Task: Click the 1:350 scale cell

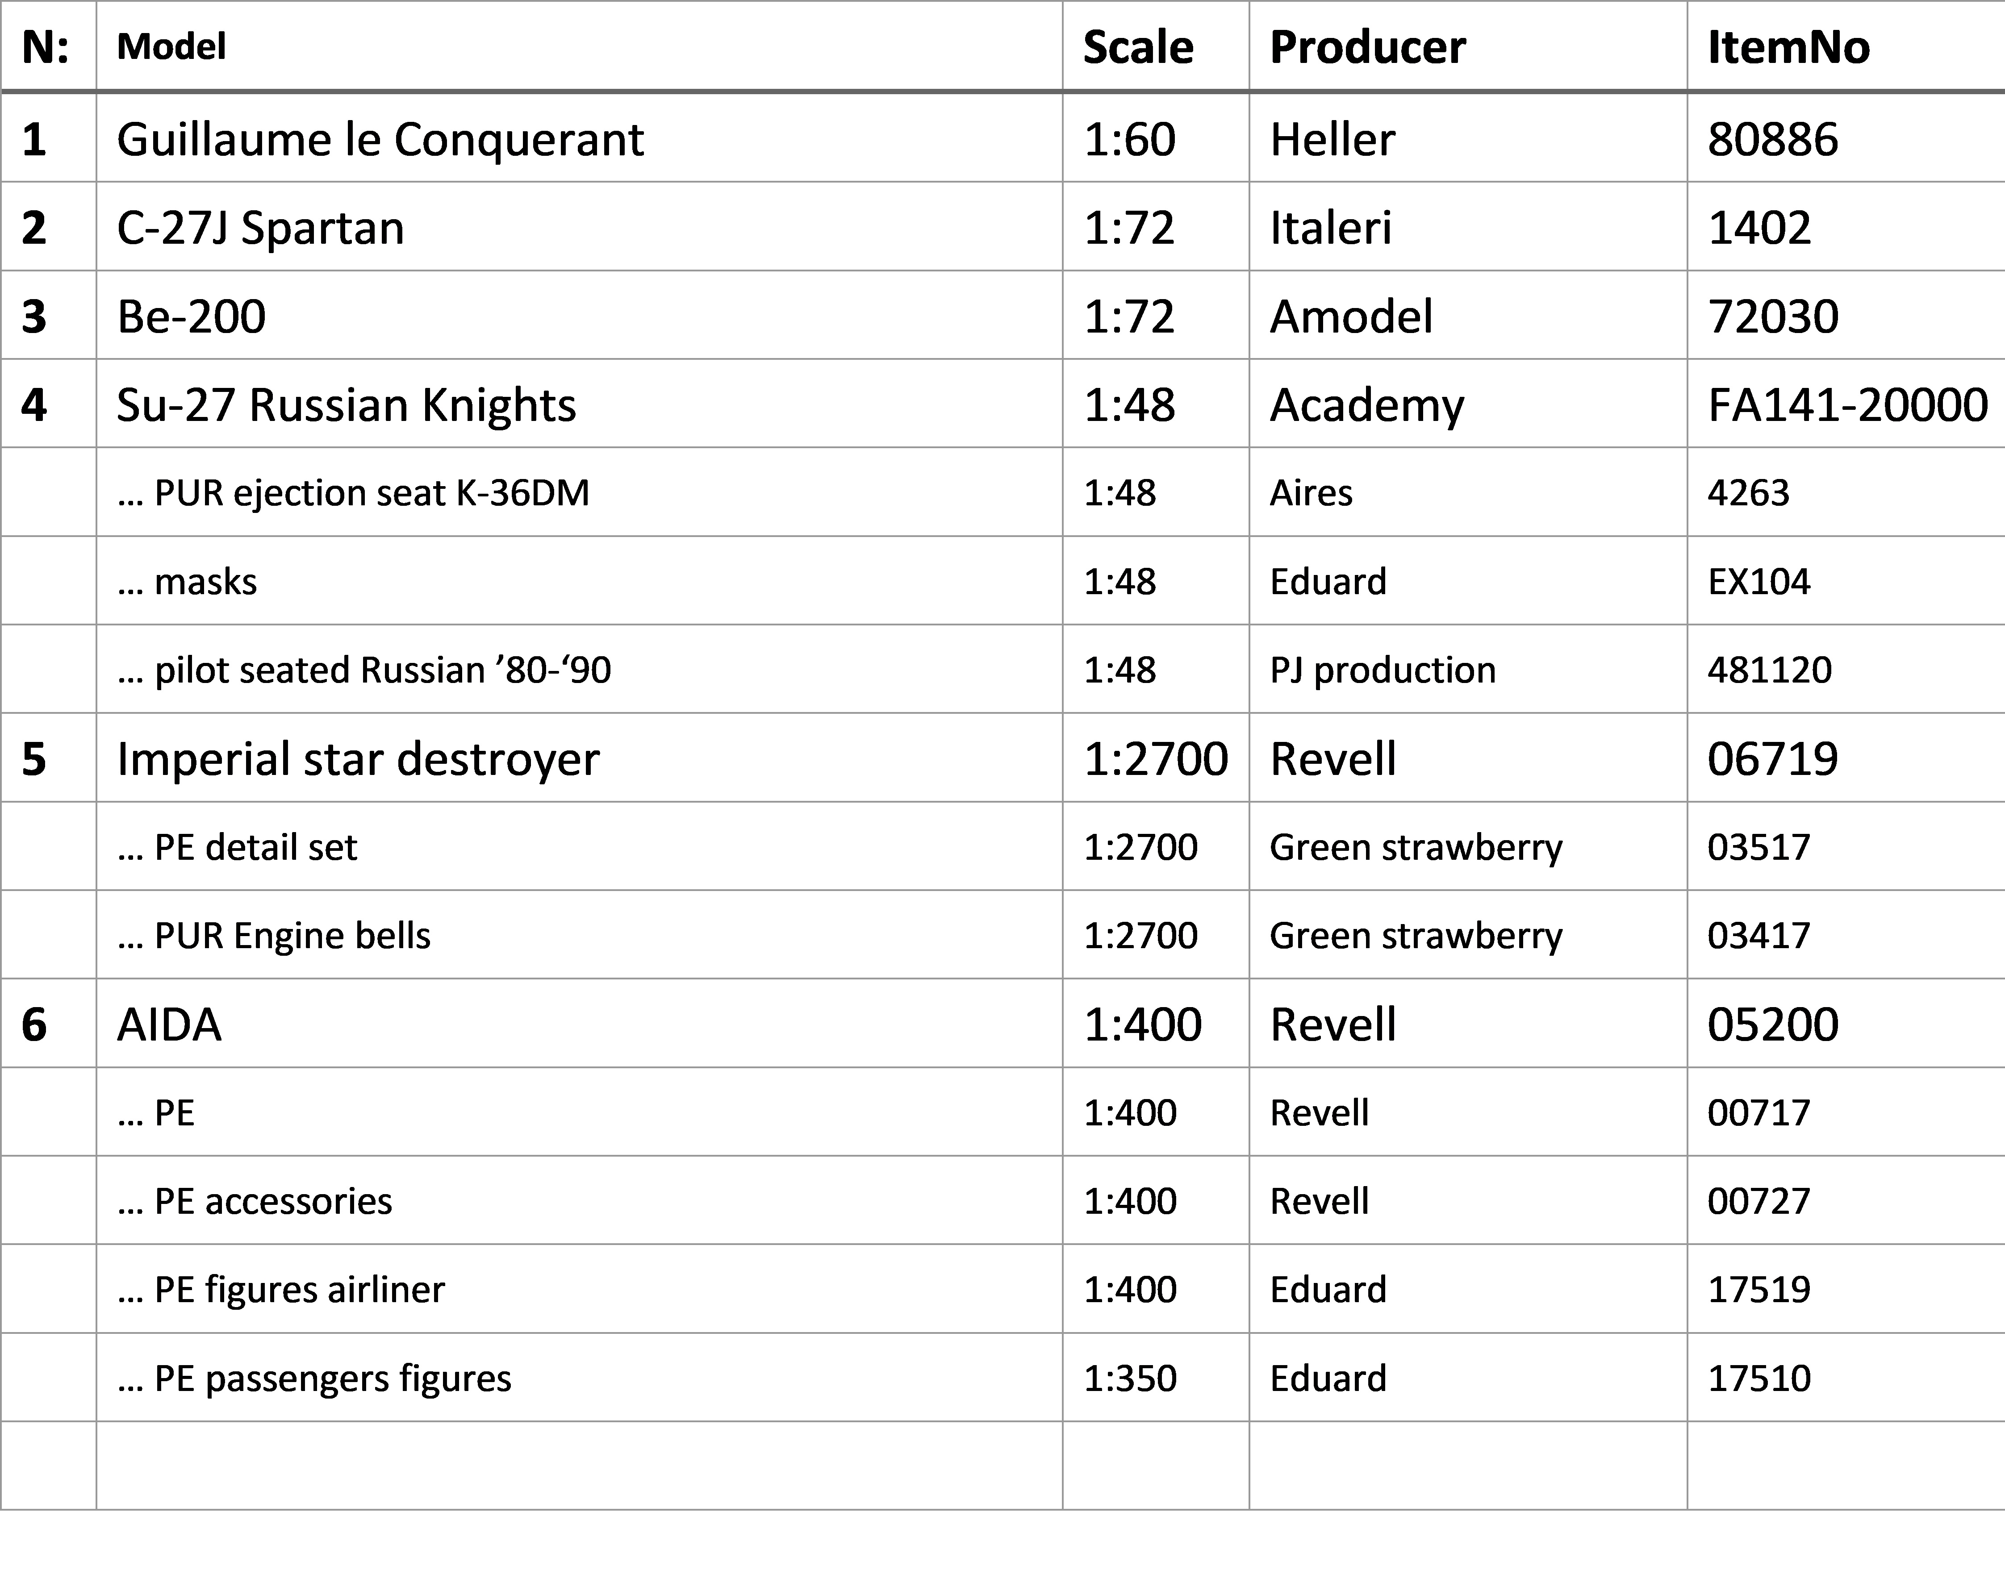Action: tap(1156, 1378)
